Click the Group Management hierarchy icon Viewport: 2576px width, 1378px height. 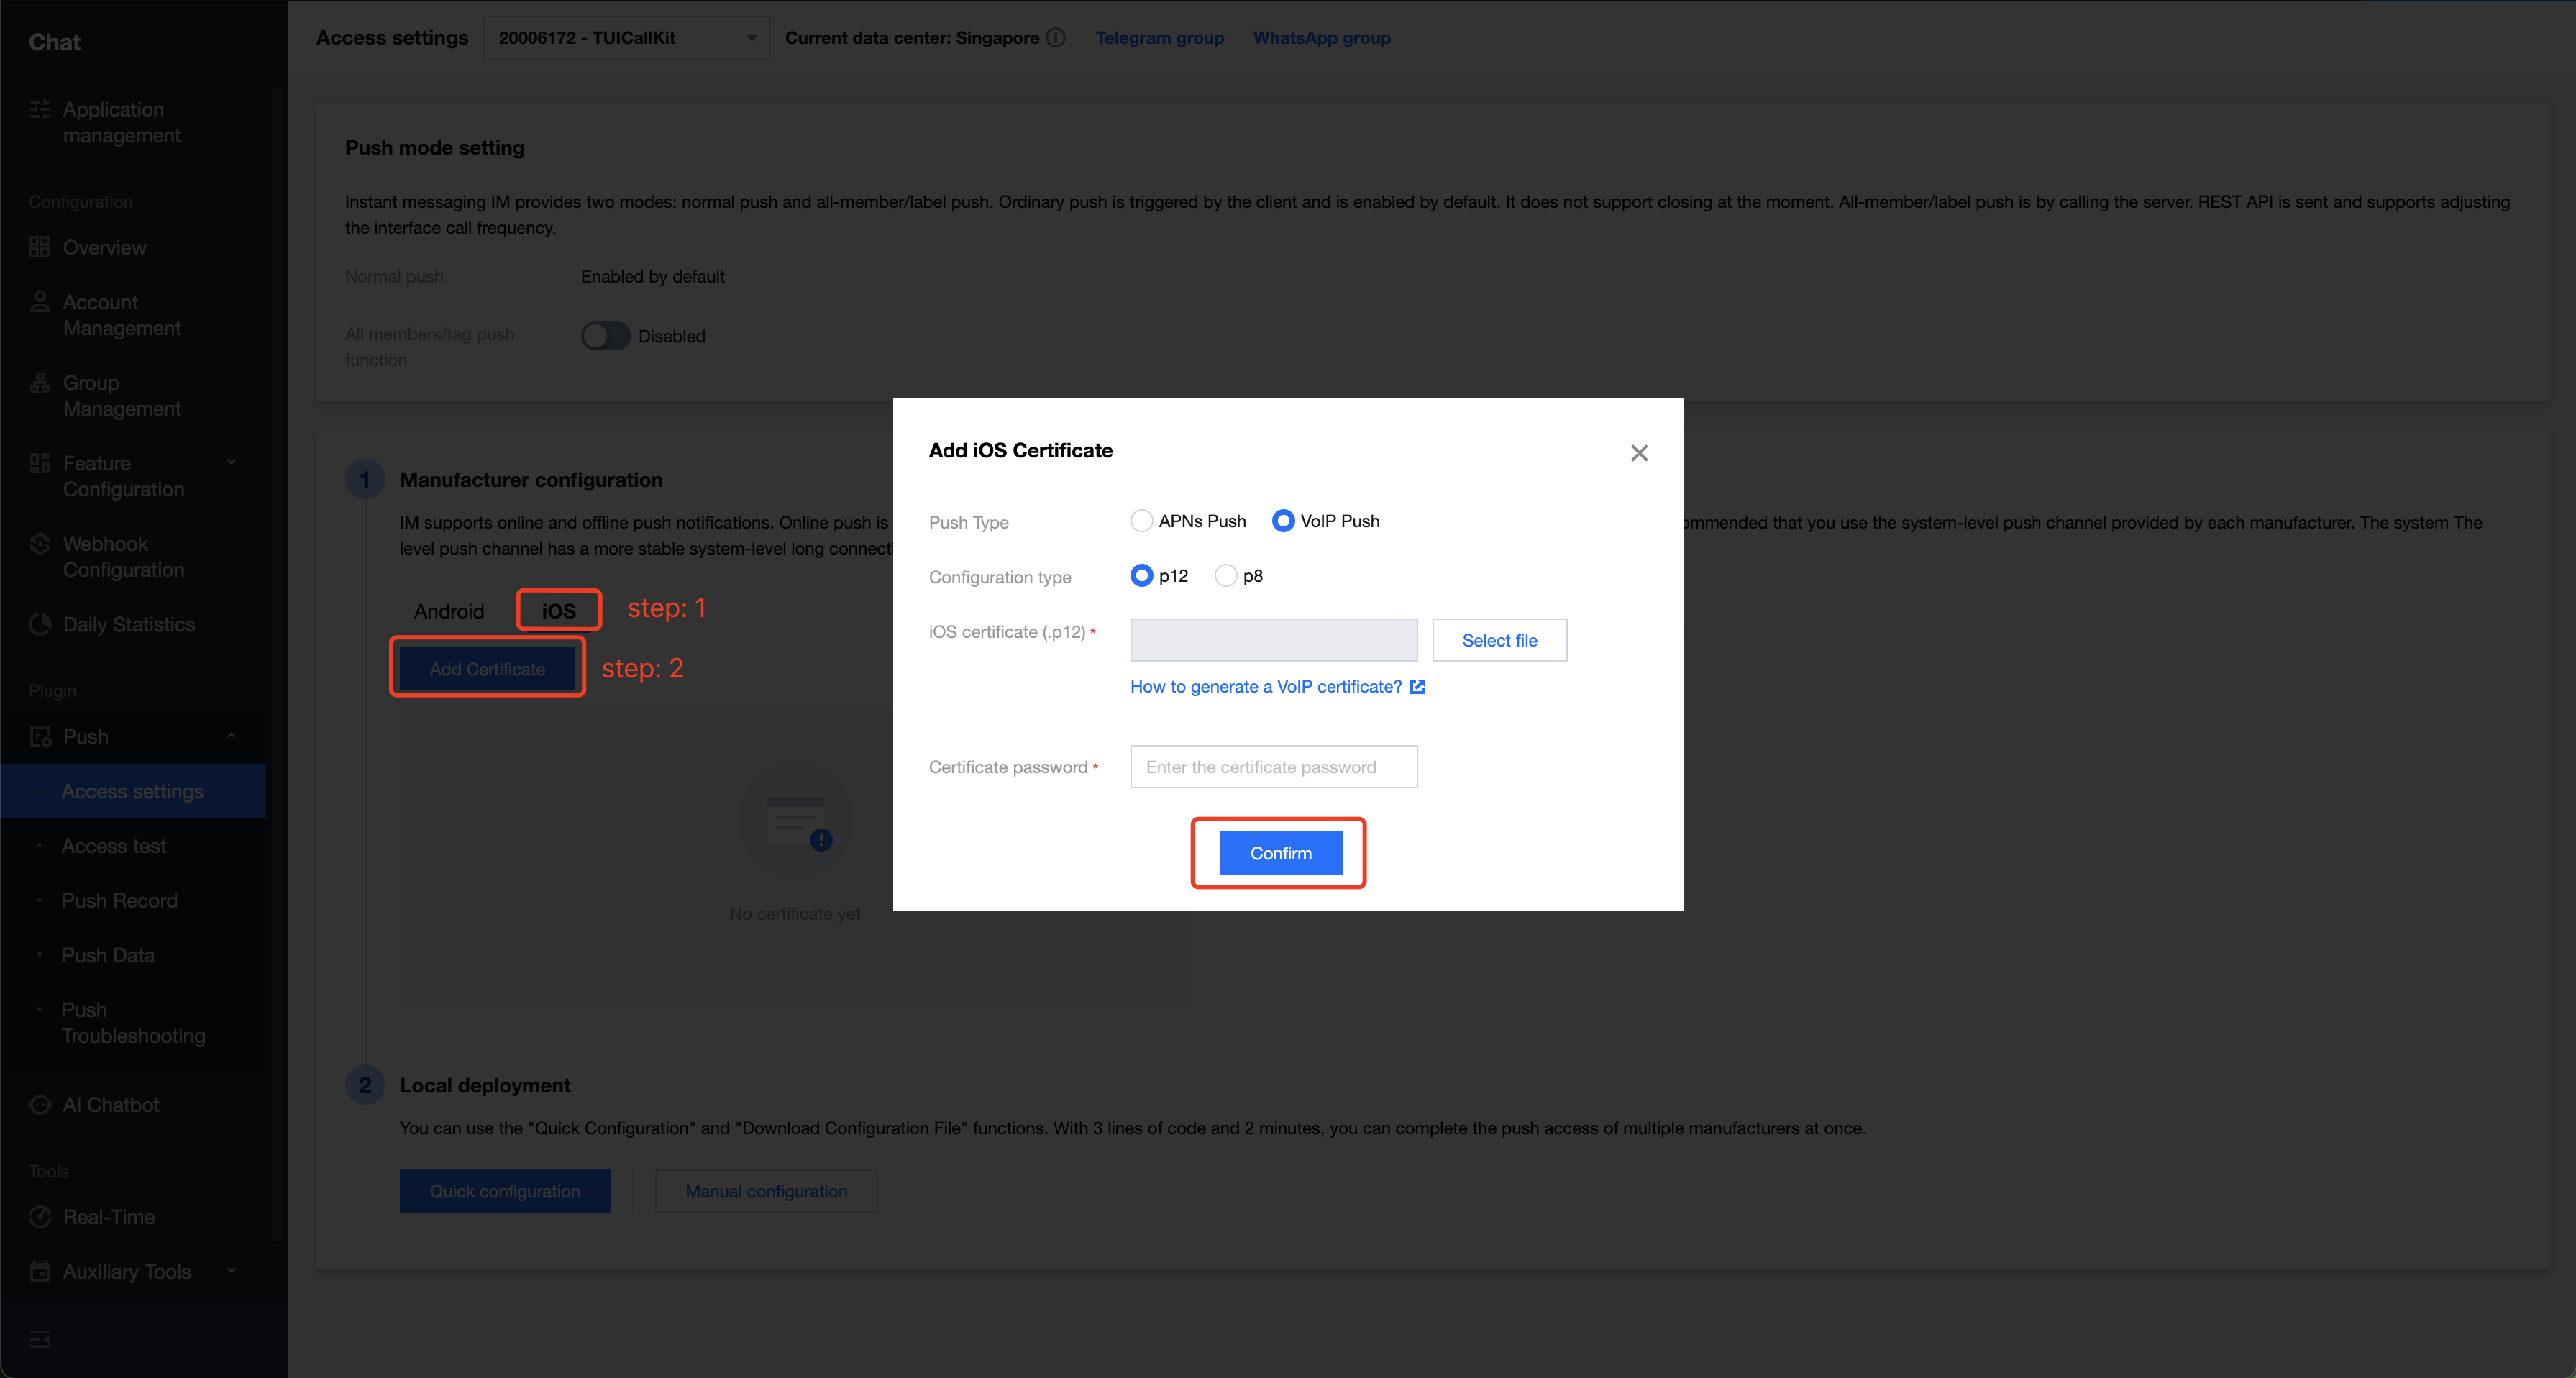coord(40,383)
